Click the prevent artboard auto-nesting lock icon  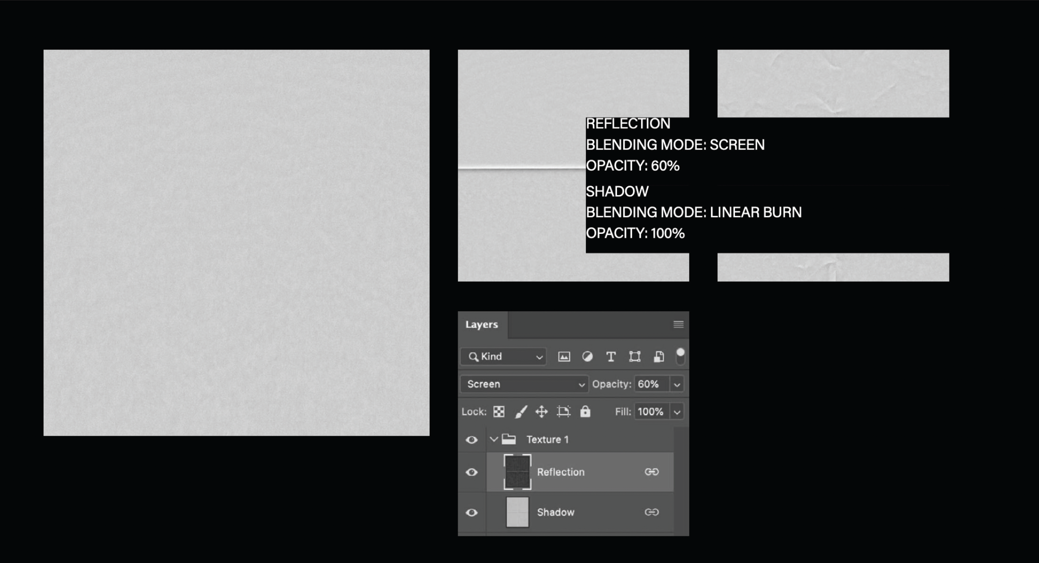point(563,412)
